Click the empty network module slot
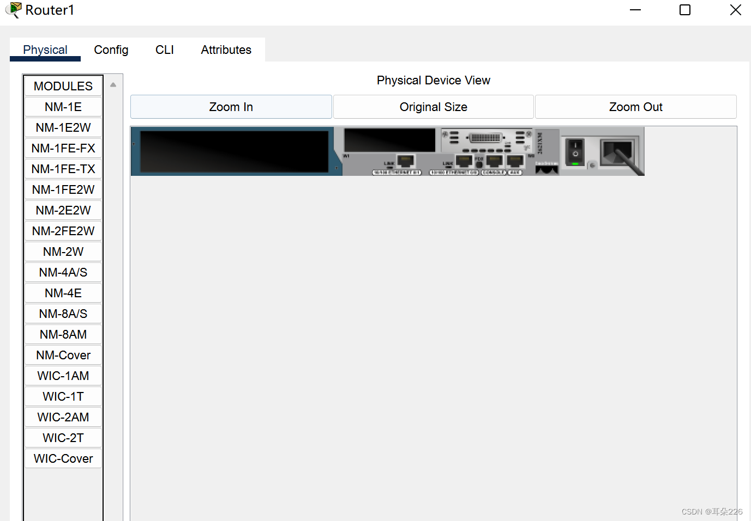Viewport: 751px width, 521px height. [x=234, y=152]
